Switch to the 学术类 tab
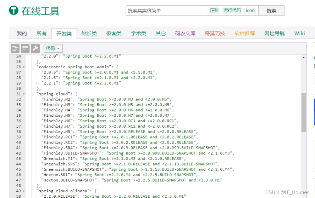 [138, 34]
